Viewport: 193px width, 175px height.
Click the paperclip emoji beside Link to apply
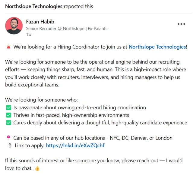point(10,145)
